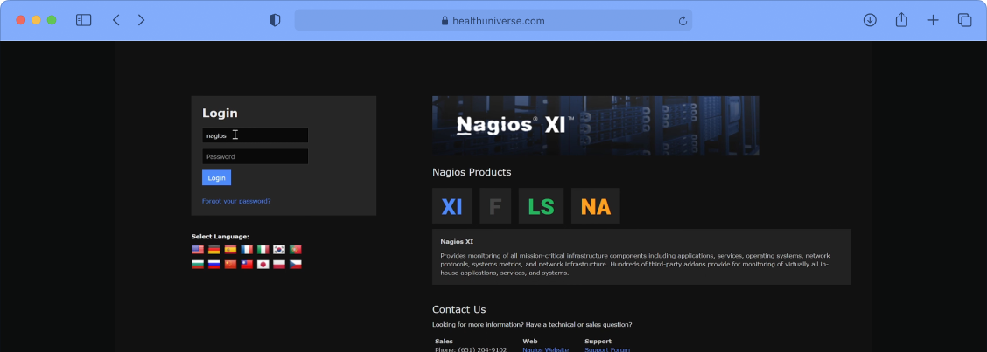The height and width of the screenshot is (352, 987).
Task: Click the Nagios F product tile
Action: pyautogui.click(x=495, y=206)
